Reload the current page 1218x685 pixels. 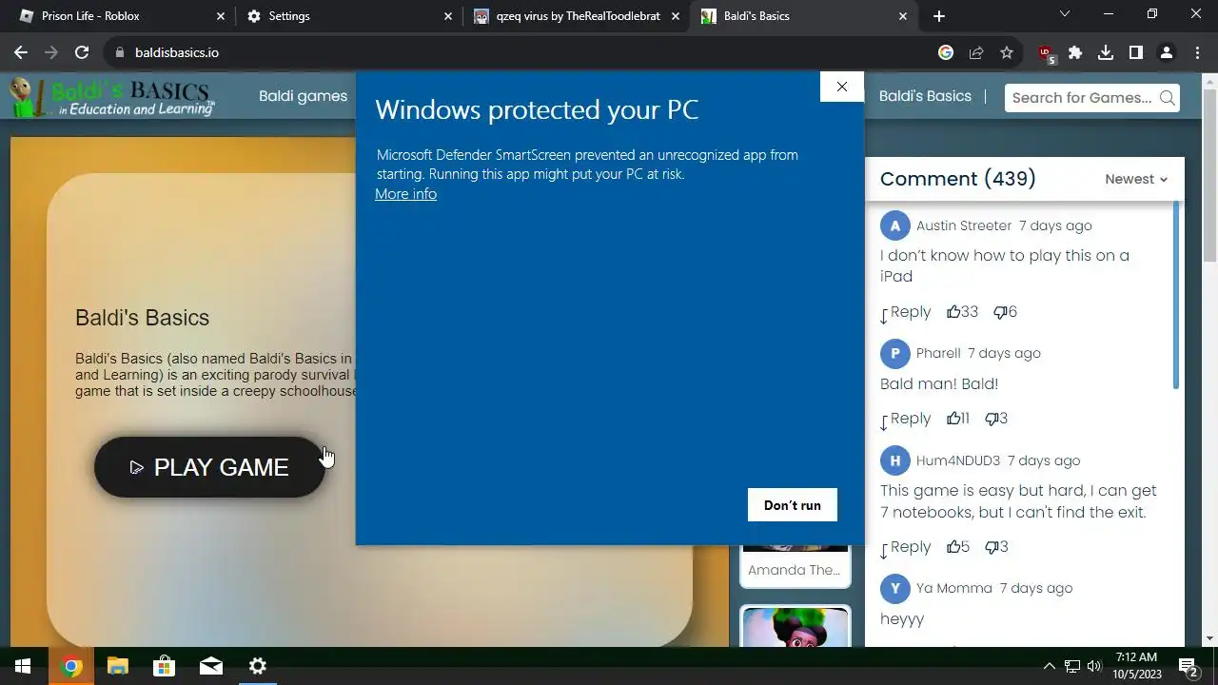(82, 52)
